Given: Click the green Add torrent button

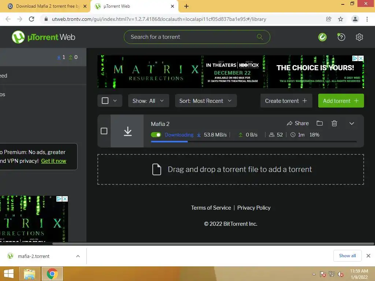Looking at the screenshot, I should 341,101.
